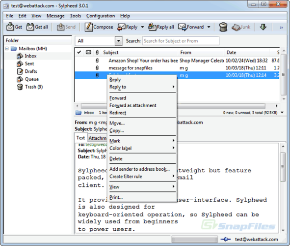The width and height of the screenshot is (290, 246).
Task: Click attachment icon on snapfiles message
Action: (97, 68)
